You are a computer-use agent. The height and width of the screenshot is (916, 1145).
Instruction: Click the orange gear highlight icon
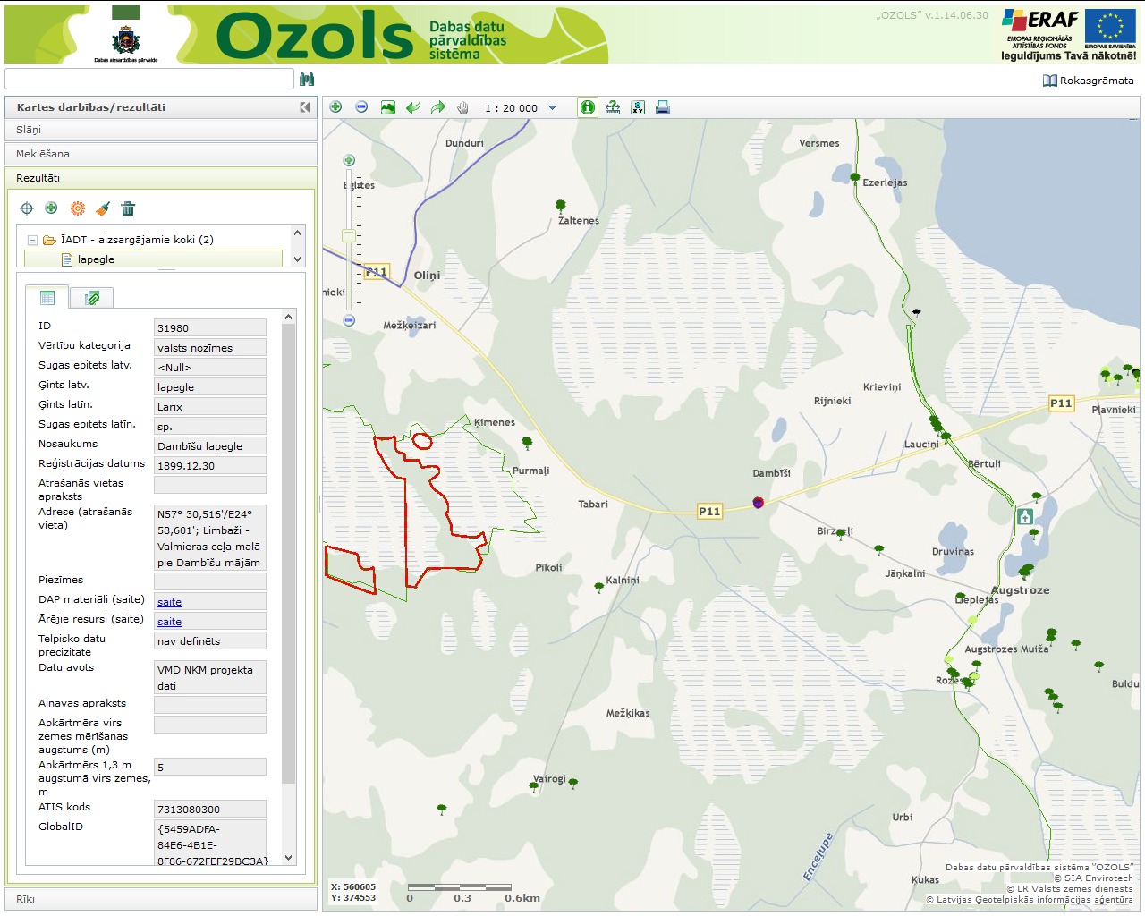[x=78, y=208]
